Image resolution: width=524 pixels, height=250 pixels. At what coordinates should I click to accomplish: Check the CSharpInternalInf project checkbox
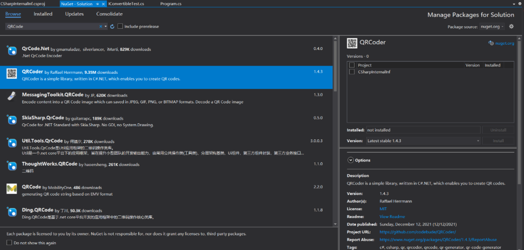352,72
